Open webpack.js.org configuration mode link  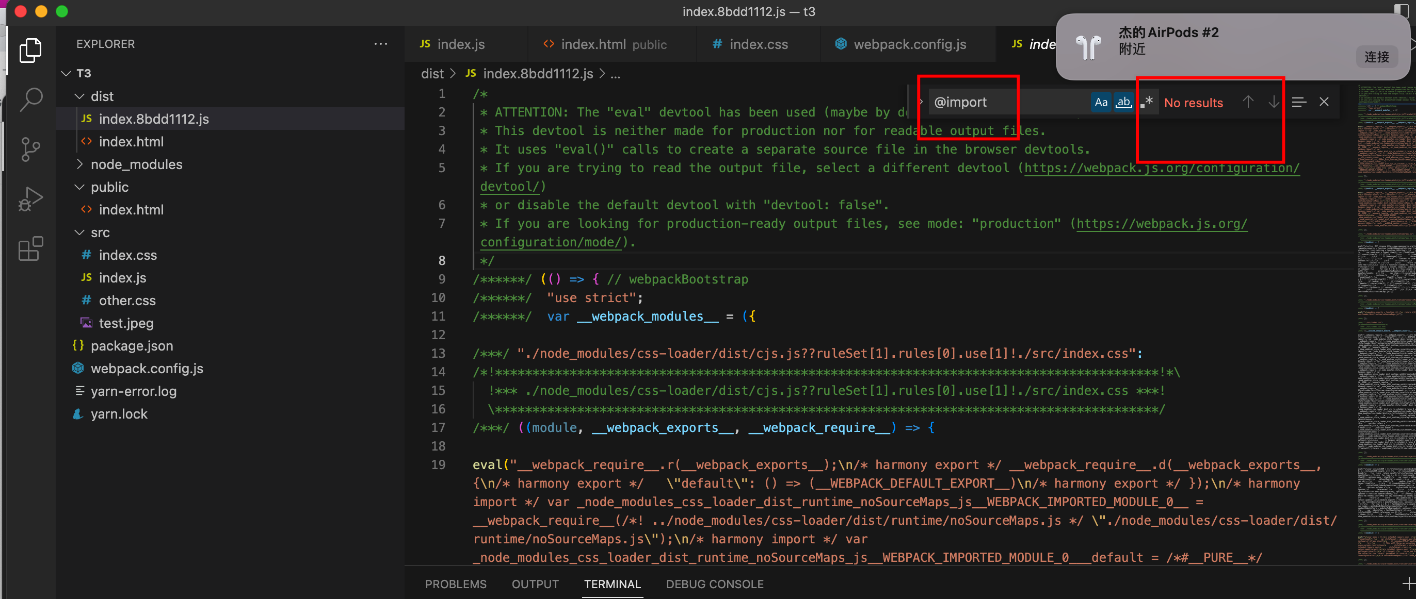tap(1162, 224)
